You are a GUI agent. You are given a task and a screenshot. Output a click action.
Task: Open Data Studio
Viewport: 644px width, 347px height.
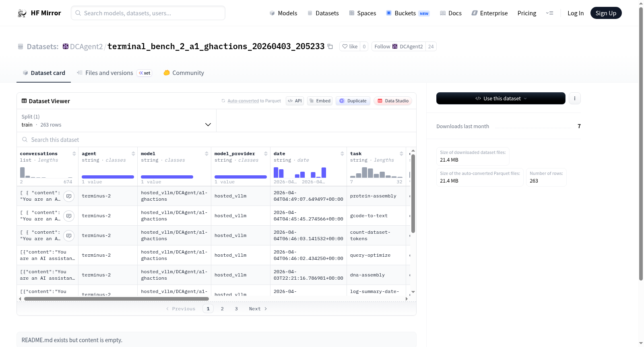pos(393,101)
